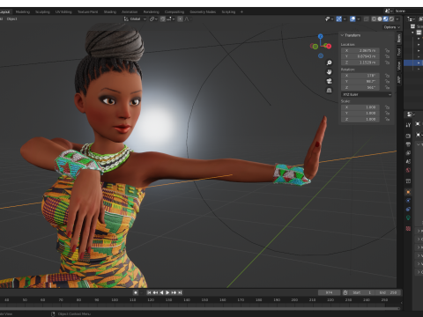
Task: Click the Location X field
Action: click(360, 50)
